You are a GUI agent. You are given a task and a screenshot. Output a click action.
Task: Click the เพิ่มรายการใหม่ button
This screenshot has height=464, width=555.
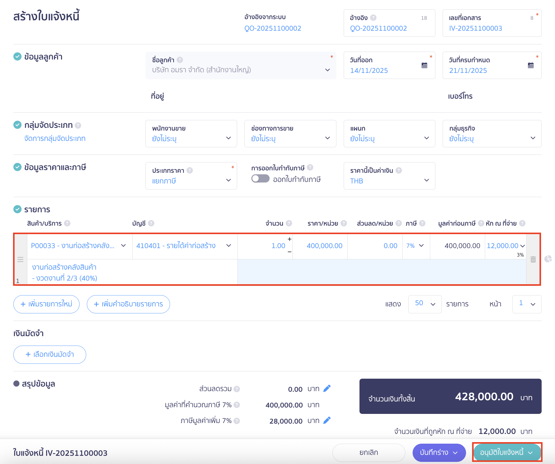coord(46,304)
